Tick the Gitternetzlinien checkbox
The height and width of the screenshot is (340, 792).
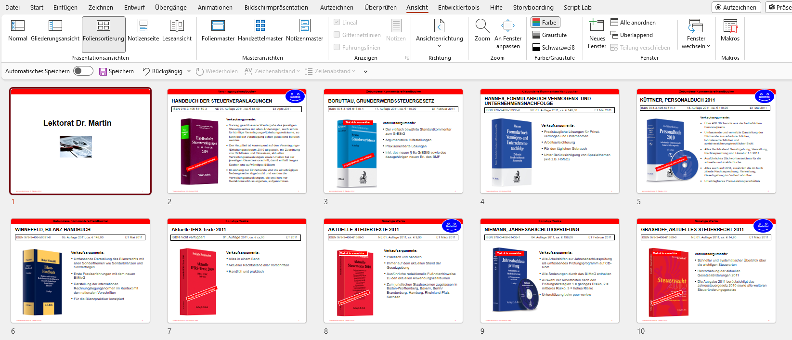pyautogui.click(x=337, y=35)
